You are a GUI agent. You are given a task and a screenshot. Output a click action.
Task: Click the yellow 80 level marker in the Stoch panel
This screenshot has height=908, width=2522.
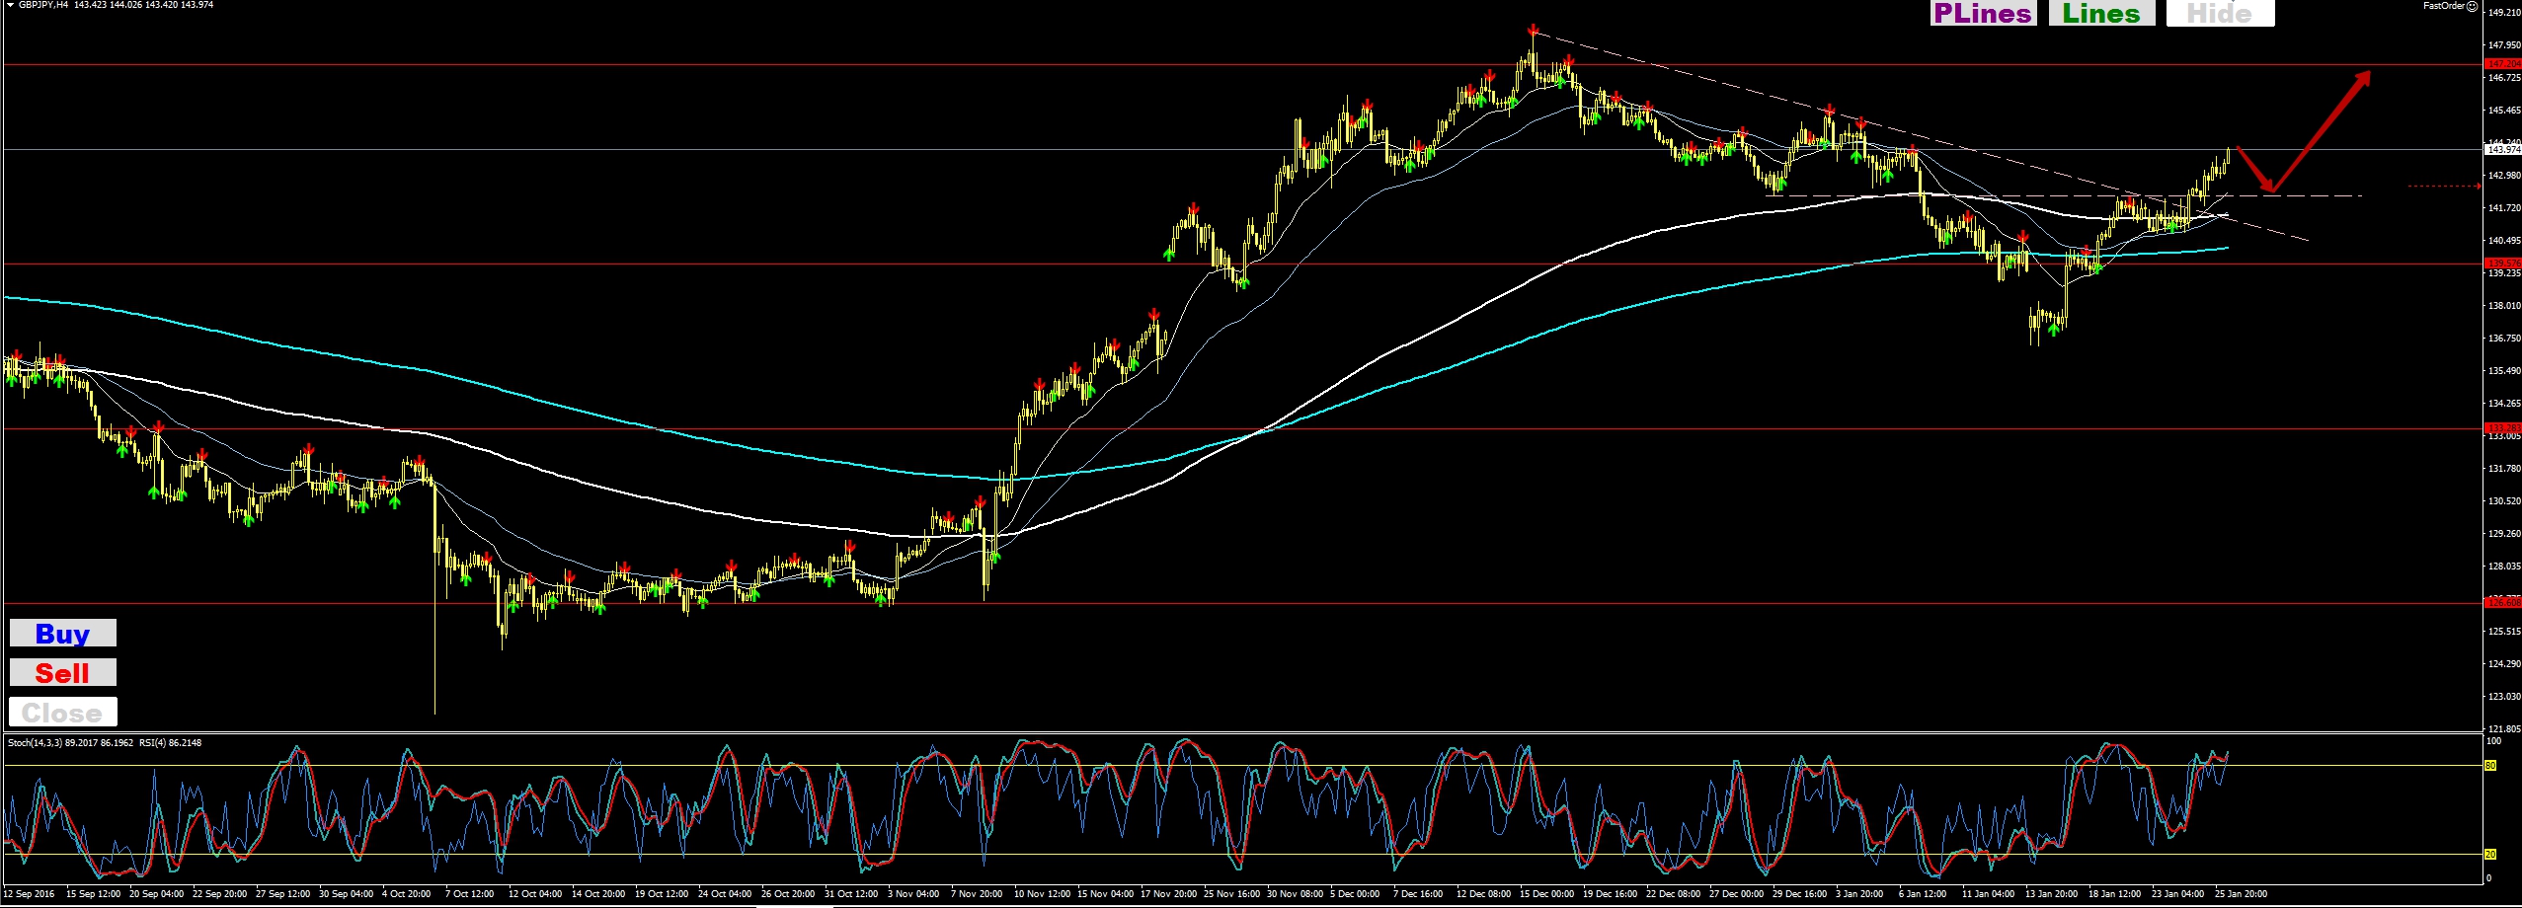click(2490, 765)
